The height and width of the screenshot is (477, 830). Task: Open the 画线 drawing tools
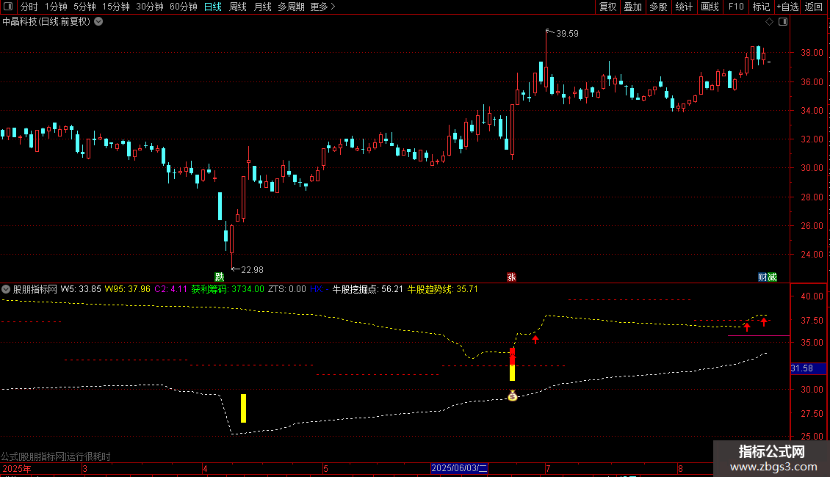pos(710,7)
